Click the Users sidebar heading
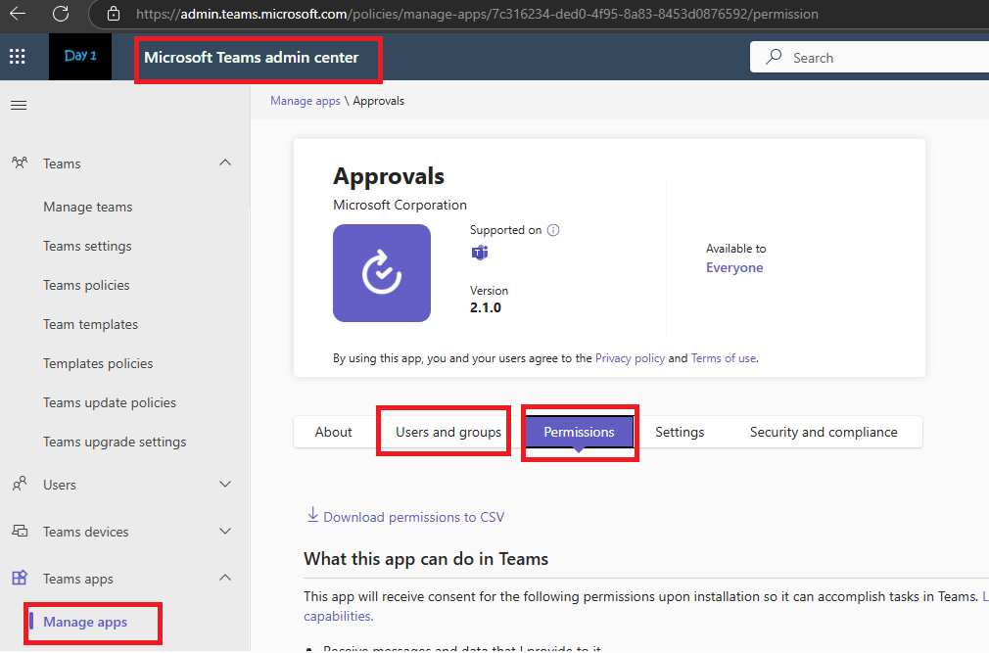Image resolution: width=989 pixels, height=653 pixels. click(x=60, y=485)
